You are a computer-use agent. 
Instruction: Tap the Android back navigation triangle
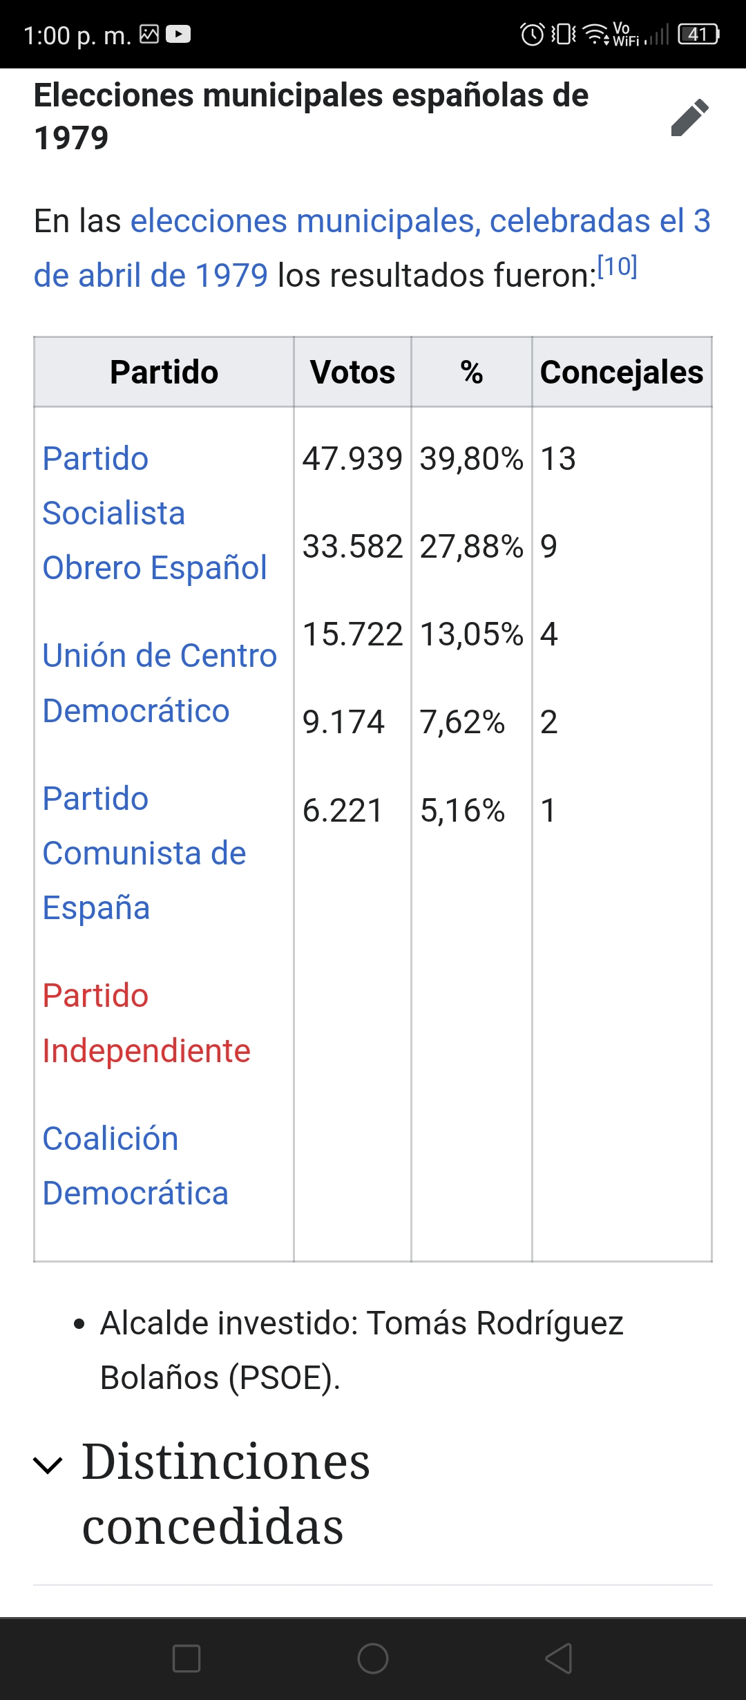(x=559, y=1658)
